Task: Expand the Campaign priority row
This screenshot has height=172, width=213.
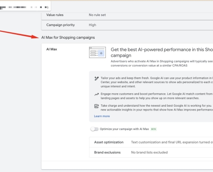Action: 127,25
